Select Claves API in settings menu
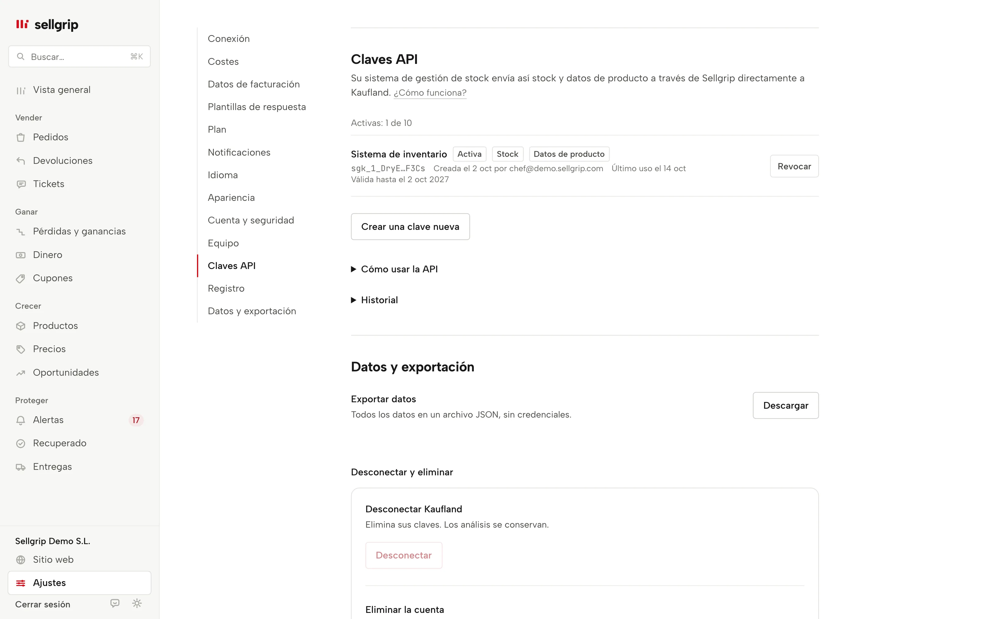Screen dimensions: 991x619 coord(231,266)
